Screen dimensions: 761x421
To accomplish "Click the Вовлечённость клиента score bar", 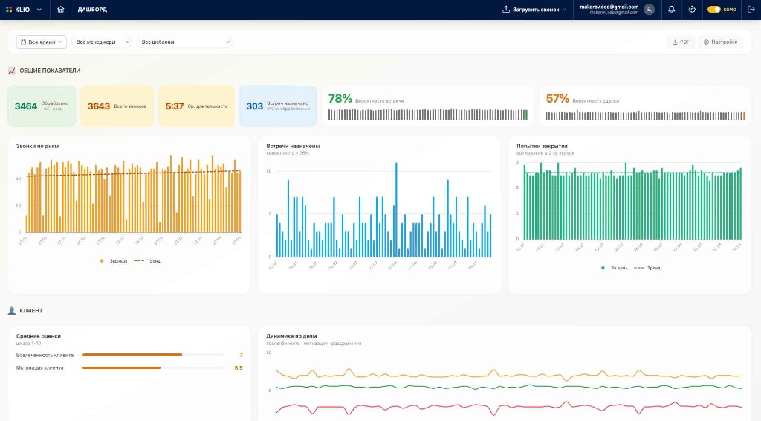I will coord(153,355).
